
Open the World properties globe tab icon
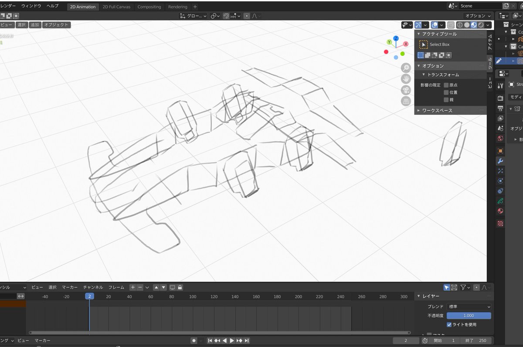click(x=500, y=139)
